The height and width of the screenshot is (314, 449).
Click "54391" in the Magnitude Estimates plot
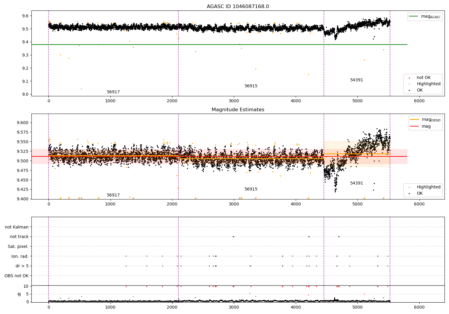click(357, 183)
